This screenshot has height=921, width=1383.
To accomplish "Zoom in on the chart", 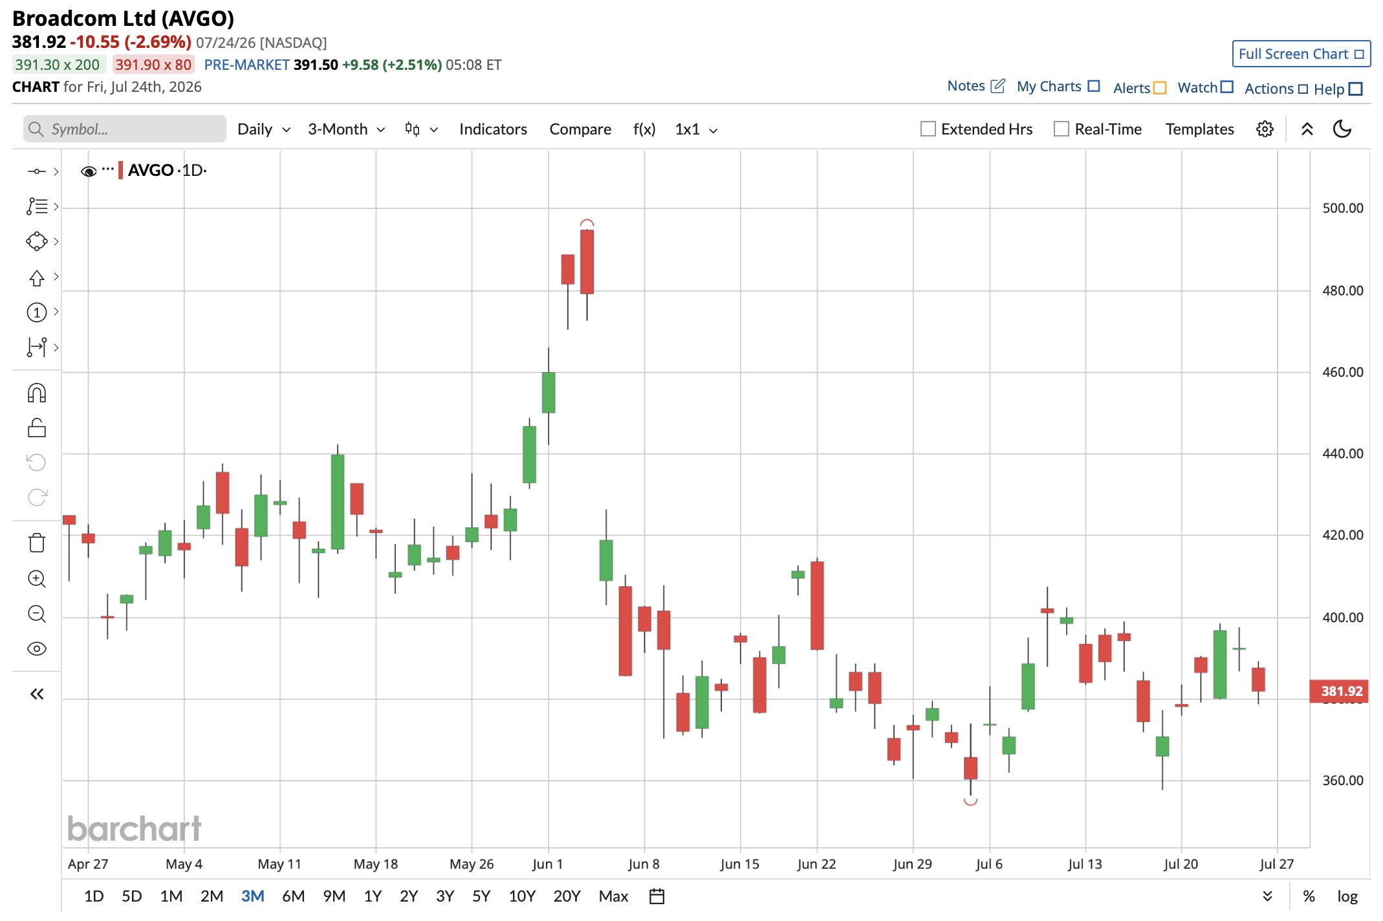I will click(x=37, y=578).
